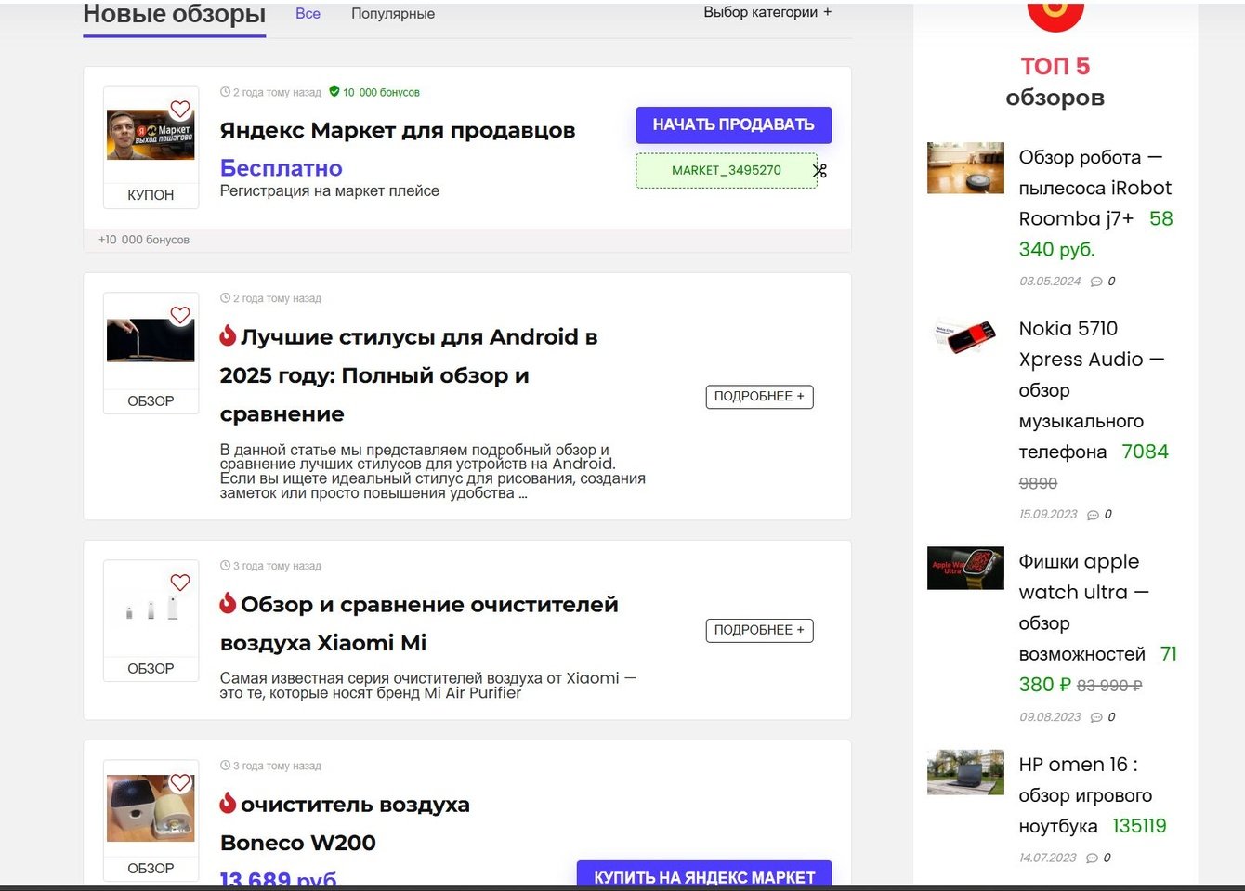Click the ОБЗОР label under the Xiaomi thumbnail

(151, 669)
